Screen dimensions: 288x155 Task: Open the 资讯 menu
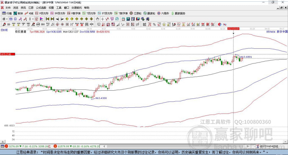(23, 8)
